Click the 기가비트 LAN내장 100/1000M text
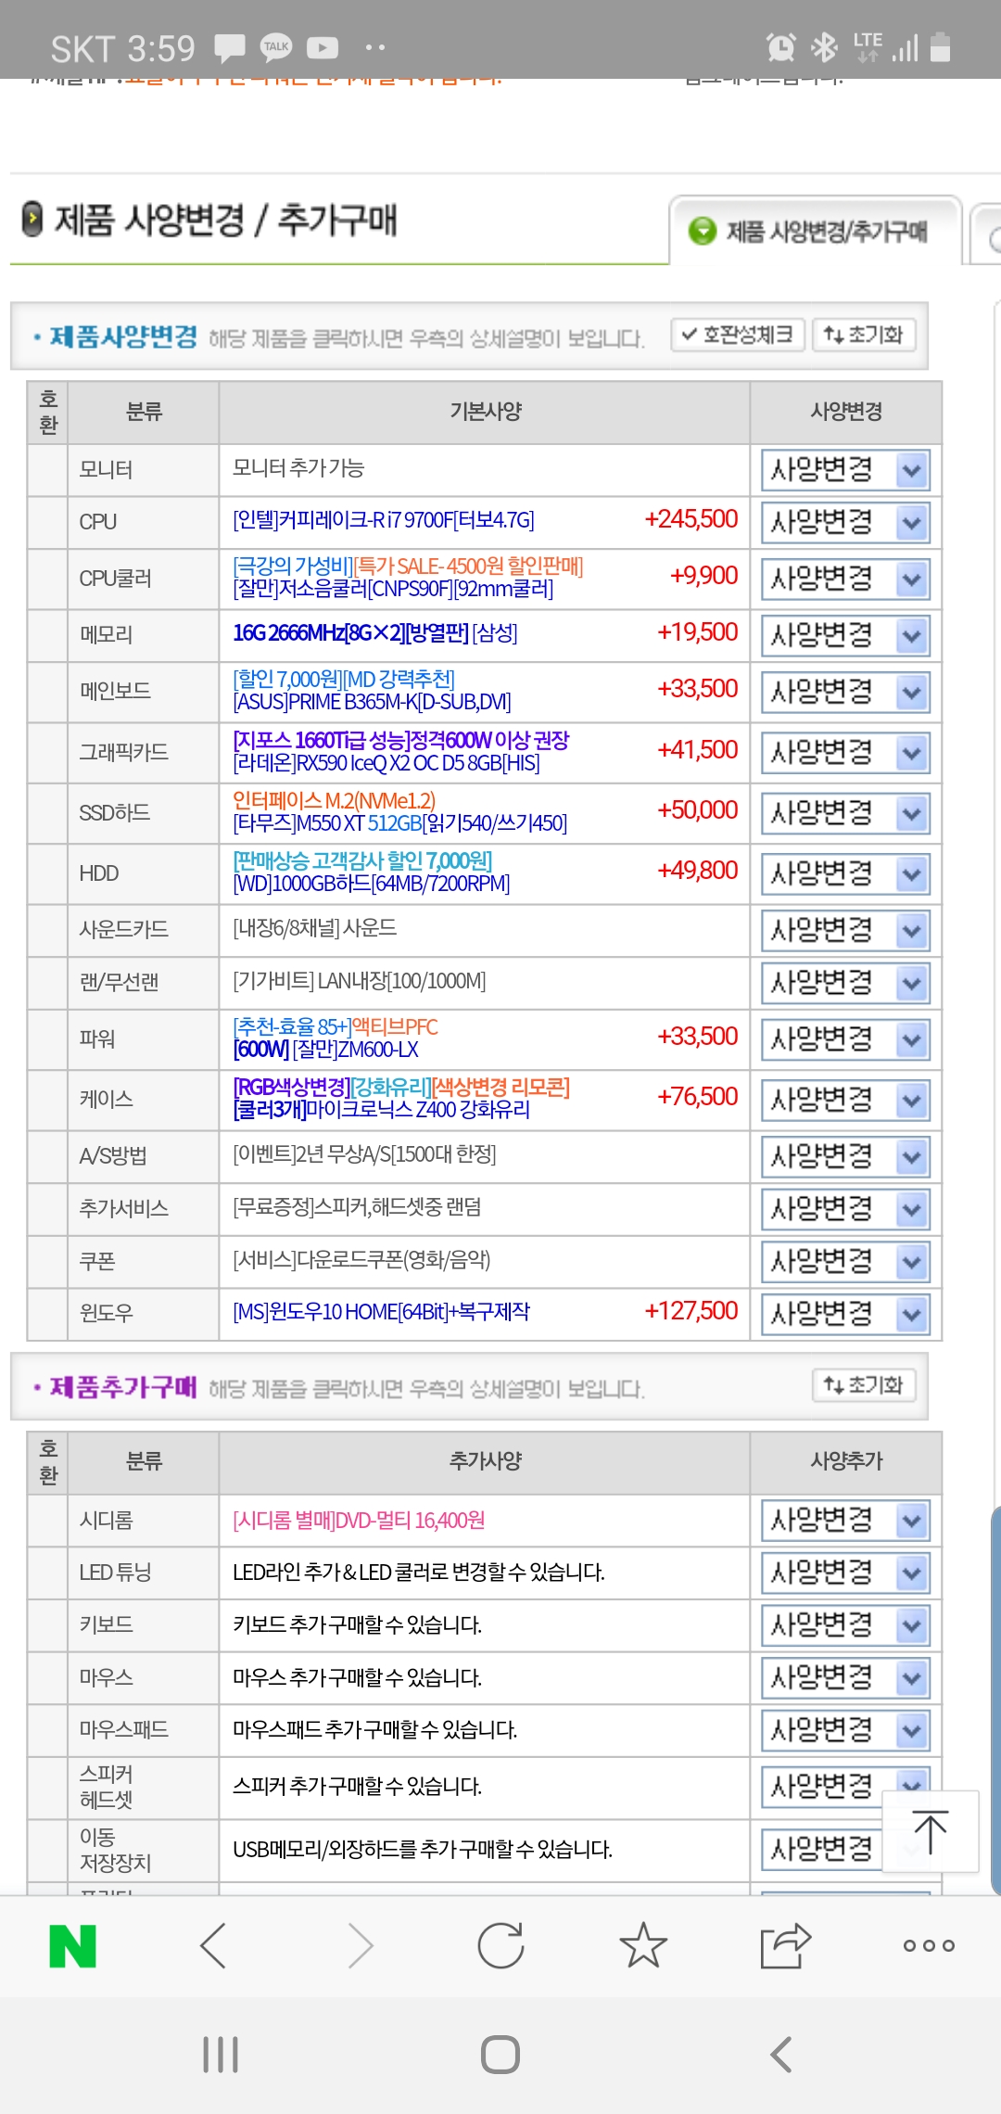 point(359,981)
